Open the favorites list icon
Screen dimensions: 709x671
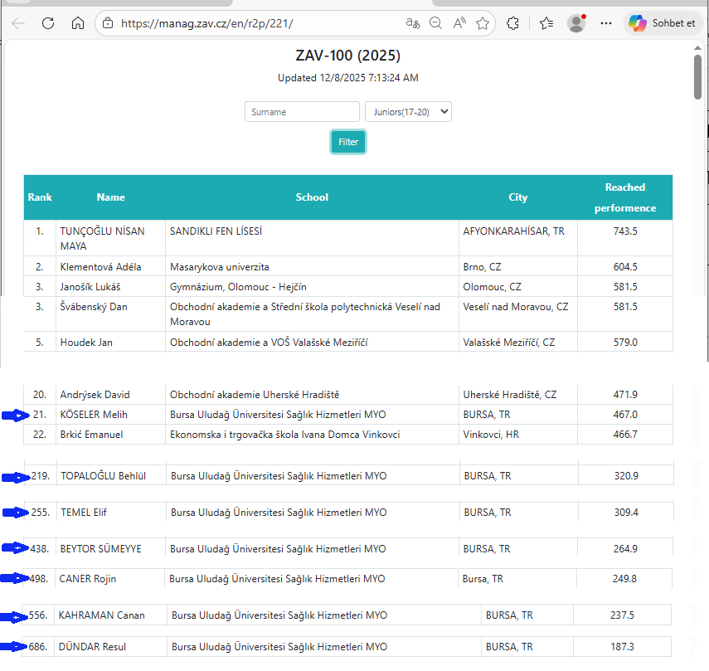click(x=546, y=23)
